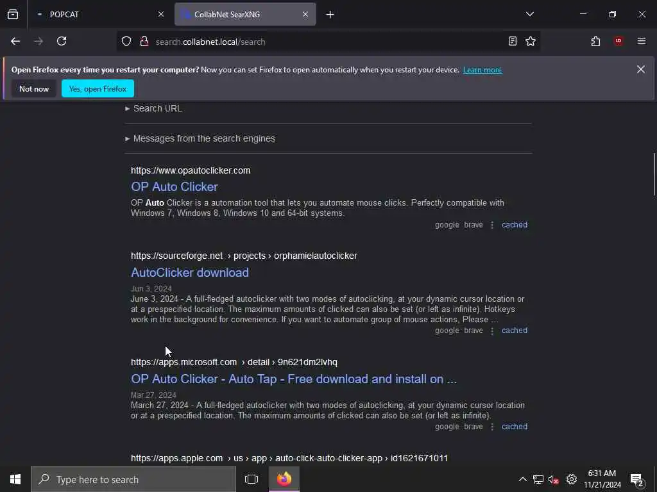Close the CollabNet SearXNG tab
Image resolution: width=657 pixels, height=492 pixels.
click(x=305, y=14)
